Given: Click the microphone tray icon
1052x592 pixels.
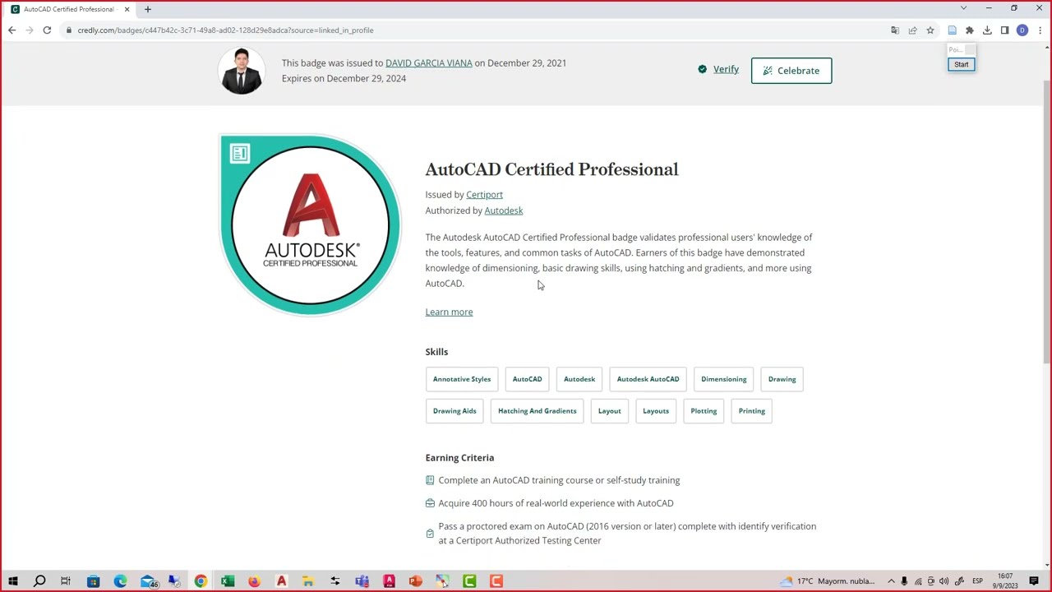Looking at the screenshot, I should tap(904, 581).
